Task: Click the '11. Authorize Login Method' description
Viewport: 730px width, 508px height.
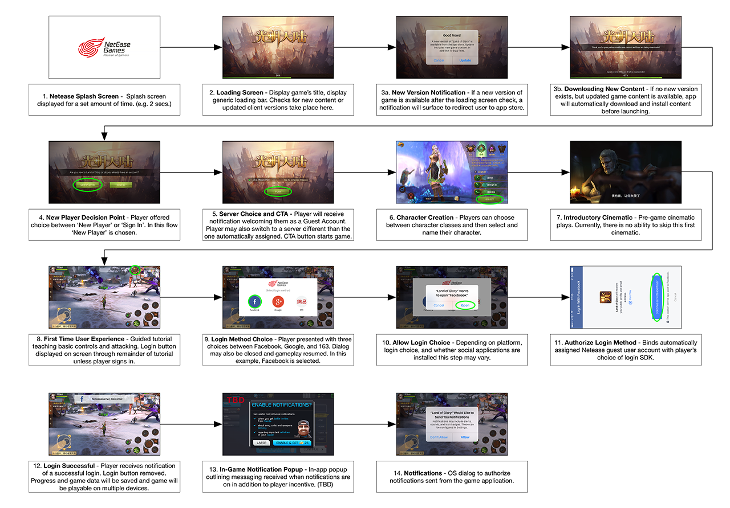Action: click(x=625, y=350)
